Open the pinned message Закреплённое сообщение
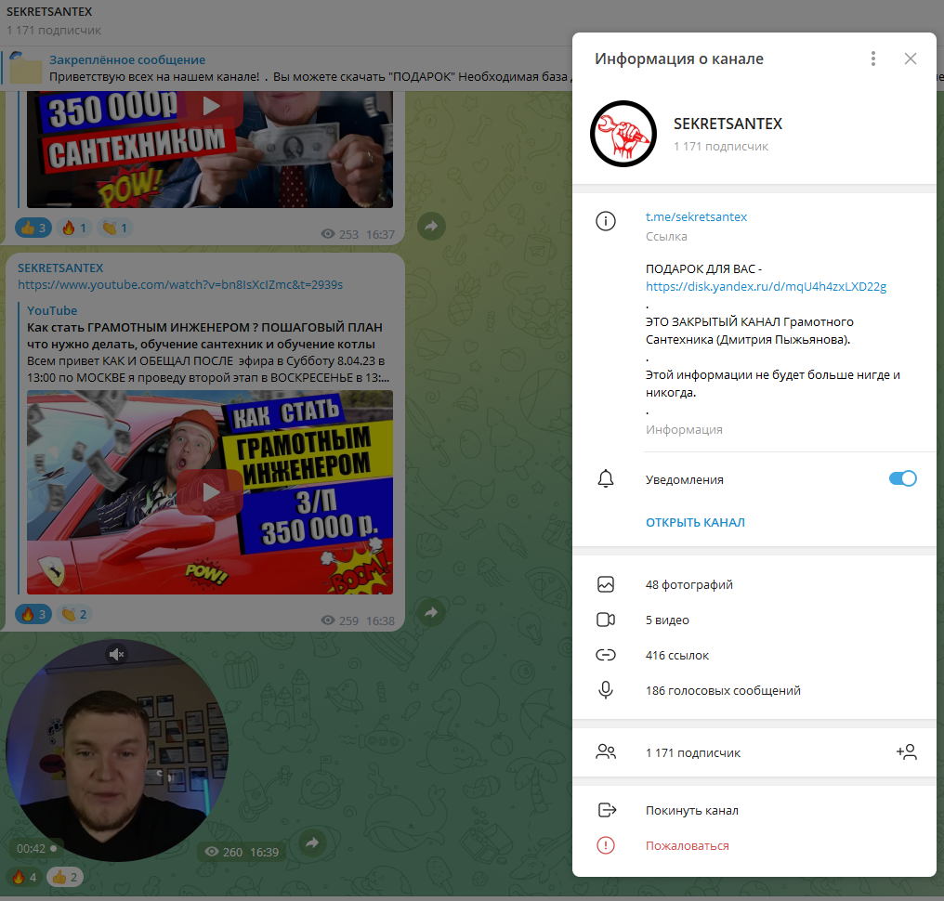 [286, 69]
